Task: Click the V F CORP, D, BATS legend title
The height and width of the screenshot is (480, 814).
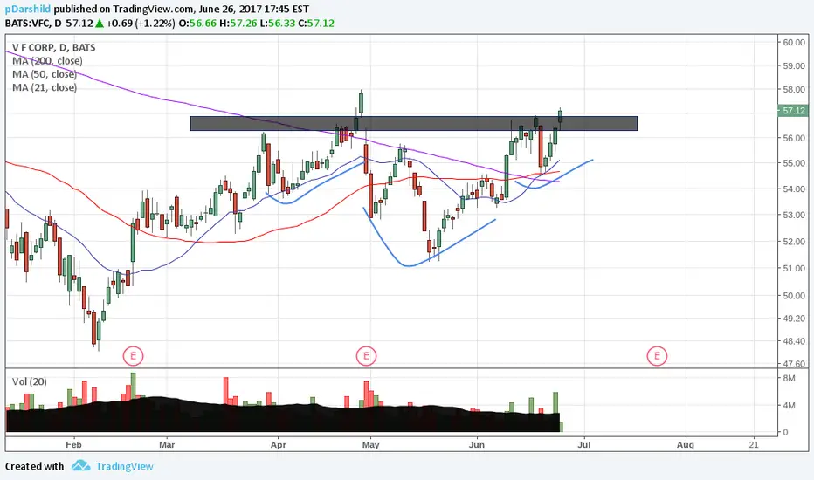Action: coord(54,48)
